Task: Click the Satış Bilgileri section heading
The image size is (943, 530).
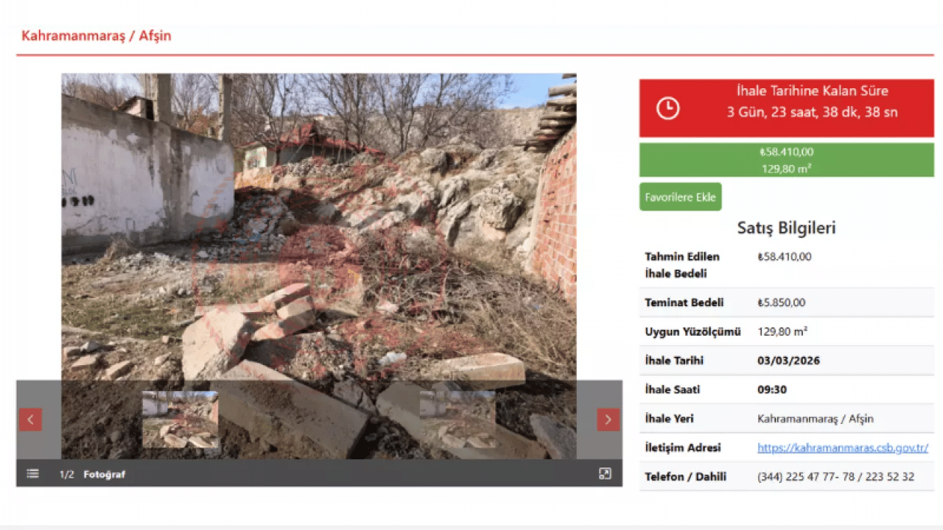Action: pos(786,228)
